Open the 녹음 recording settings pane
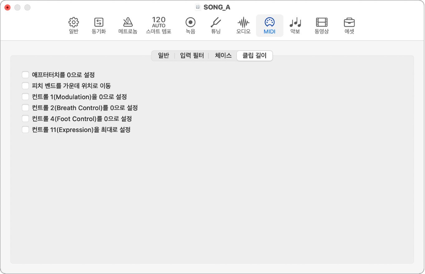Image resolution: width=425 pixels, height=274 pixels. (190, 26)
